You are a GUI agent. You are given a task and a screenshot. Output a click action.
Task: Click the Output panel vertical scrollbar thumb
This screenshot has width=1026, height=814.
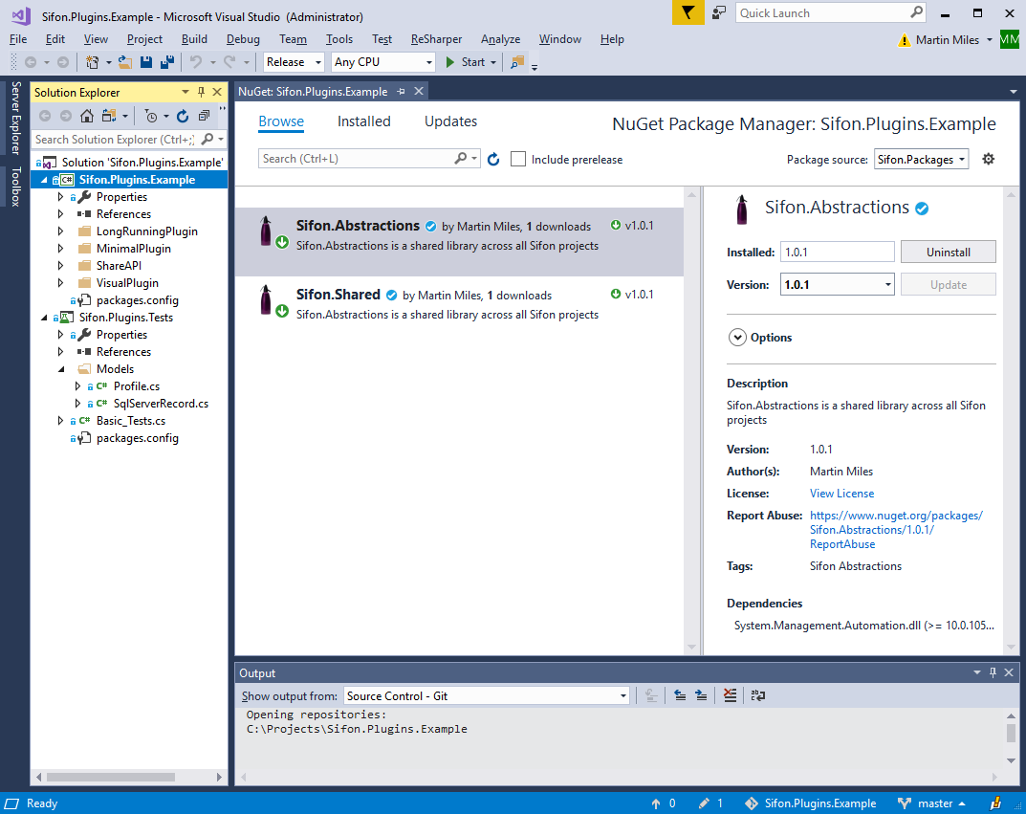point(1011,733)
